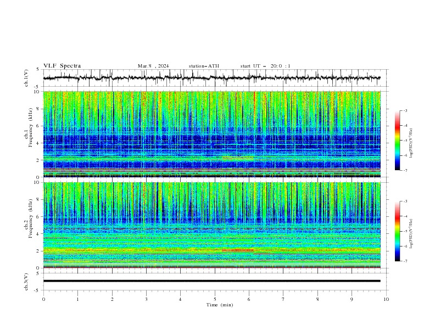Image resolution: width=435 pixels, height=336 pixels.
Task: Click the ch.2 spectrogram color scale bar
Action: [397, 231]
